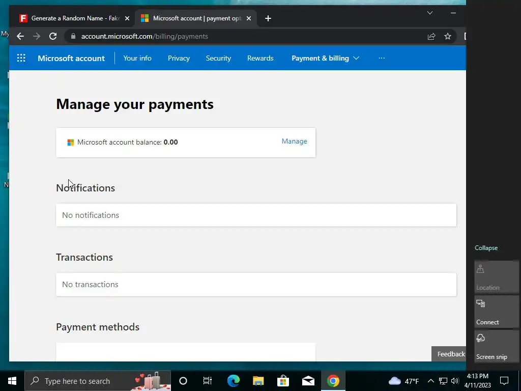Minimize the Chrome window
The height and width of the screenshot is (391, 521).
[453, 13]
